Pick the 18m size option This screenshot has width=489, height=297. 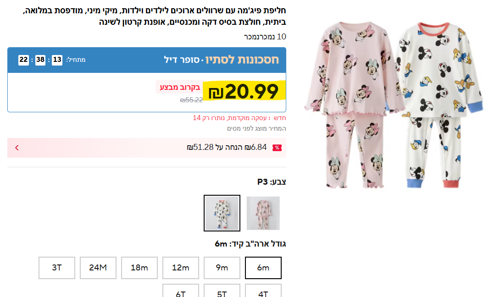(x=139, y=268)
